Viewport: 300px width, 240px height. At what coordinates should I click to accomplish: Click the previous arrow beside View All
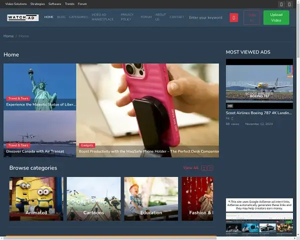point(204,168)
